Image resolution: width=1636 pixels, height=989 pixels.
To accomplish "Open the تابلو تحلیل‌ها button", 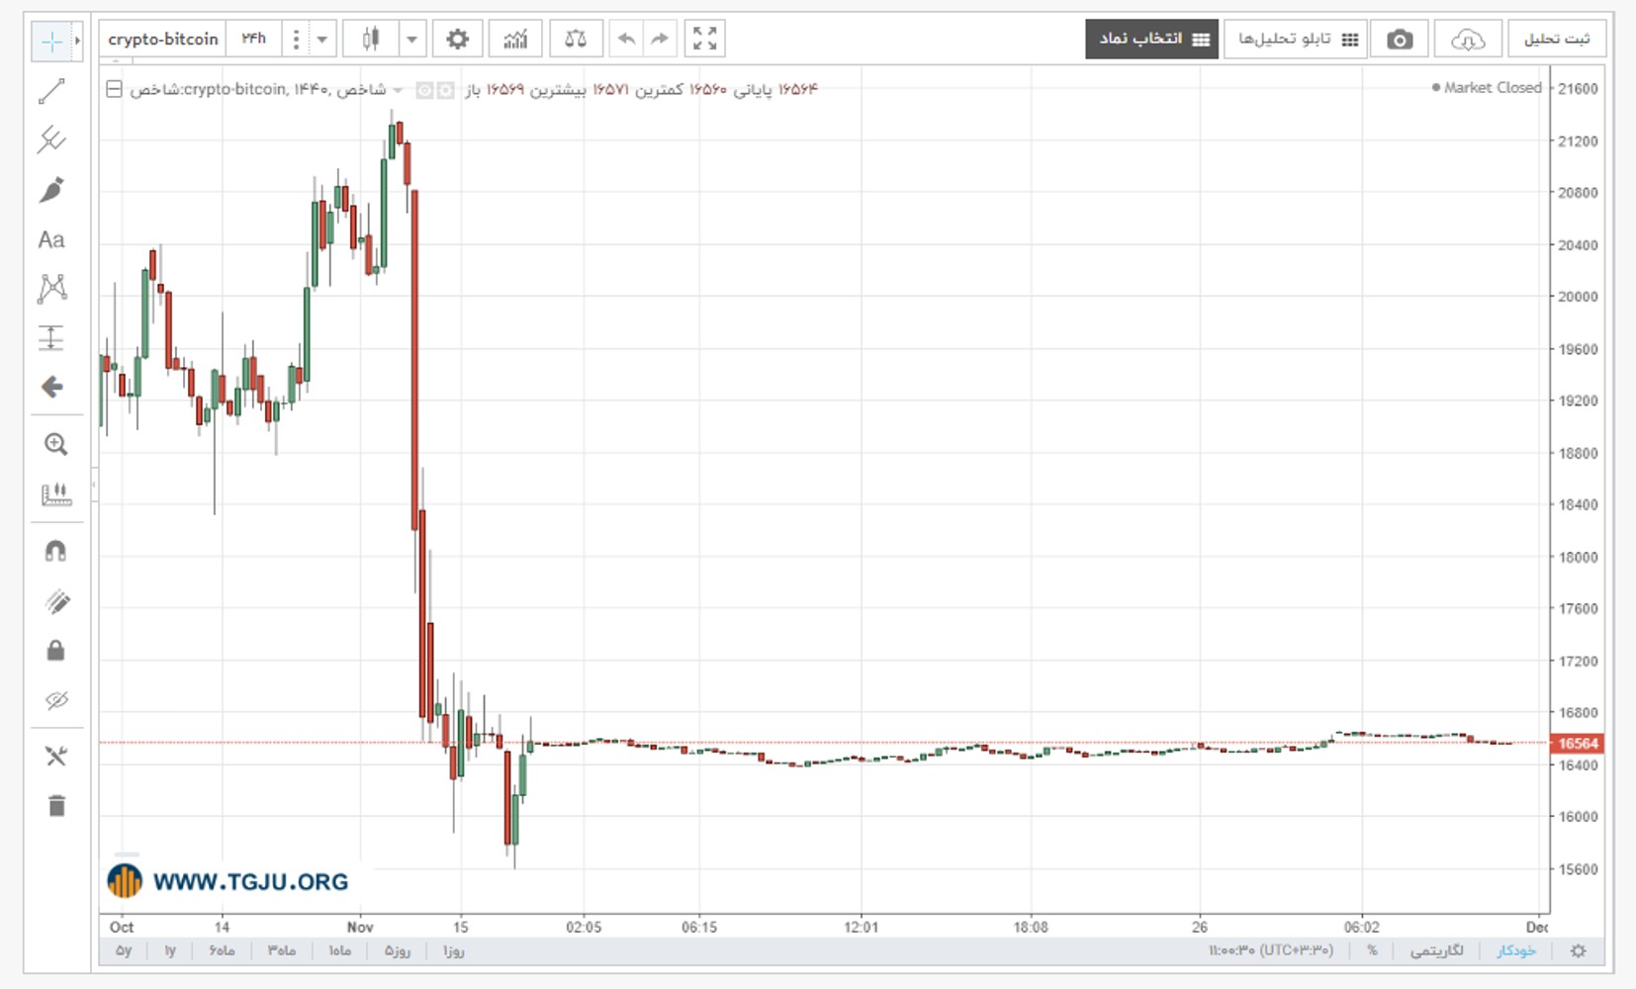I will (x=1297, y=39).
